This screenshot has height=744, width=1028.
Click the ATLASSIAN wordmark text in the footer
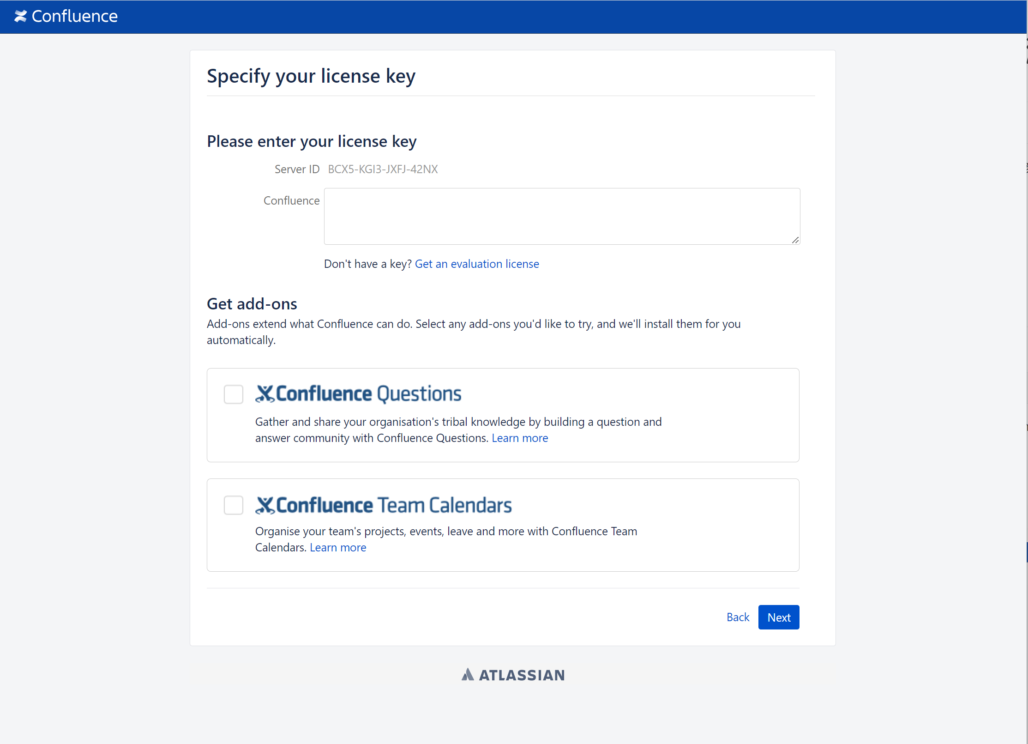522,675
